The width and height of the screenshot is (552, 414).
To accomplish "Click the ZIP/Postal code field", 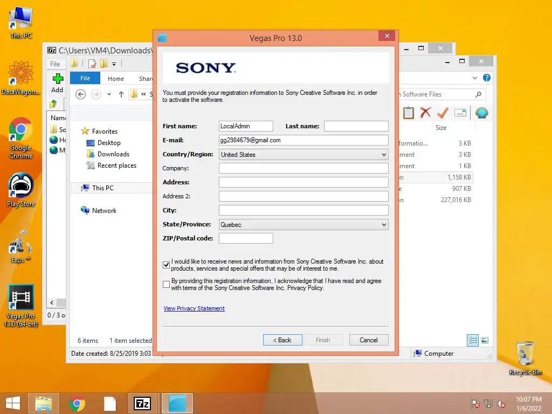I will (x=246, y=238).
